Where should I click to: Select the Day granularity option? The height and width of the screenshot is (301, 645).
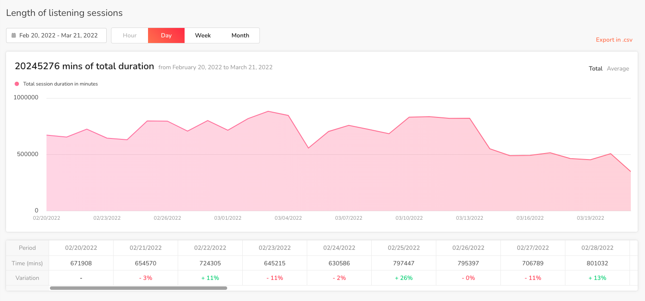(166, 36)
